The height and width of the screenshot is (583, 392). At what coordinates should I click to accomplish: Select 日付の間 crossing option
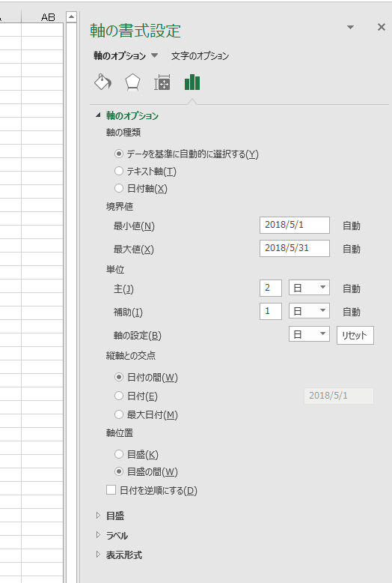[119, 377]
